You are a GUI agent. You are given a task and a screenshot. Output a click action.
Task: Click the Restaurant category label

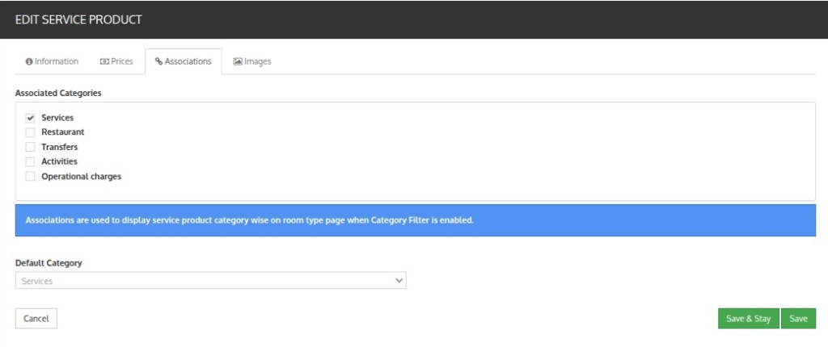pyautogui.click(x=63, y=132)
